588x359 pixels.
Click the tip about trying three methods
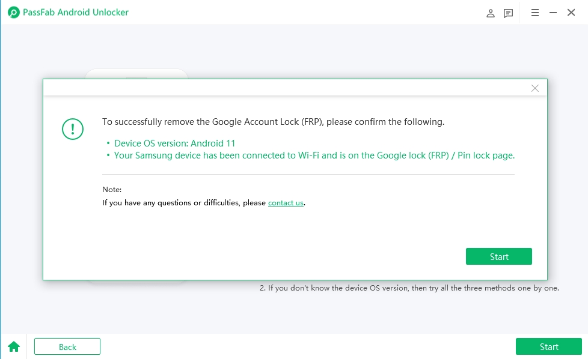(x=409, y=288)
